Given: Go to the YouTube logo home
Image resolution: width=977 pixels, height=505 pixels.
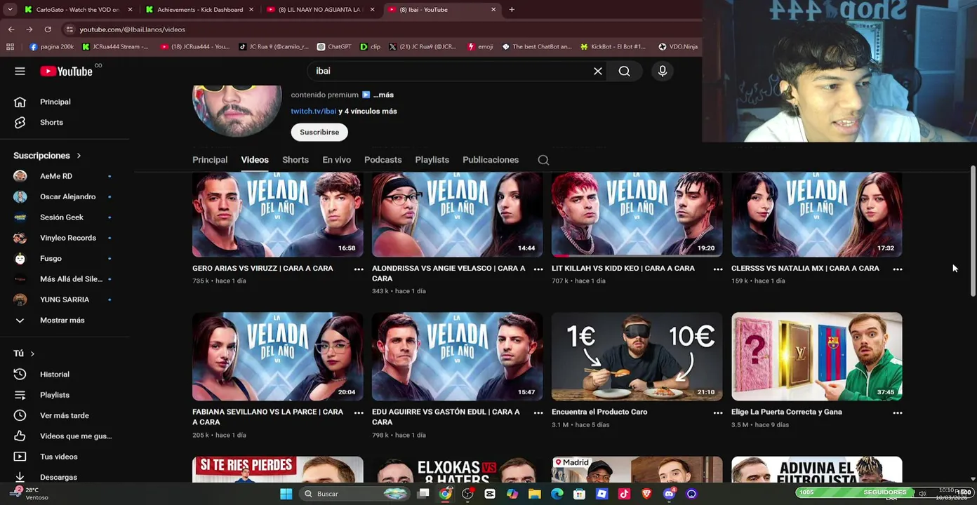Looking at the screenshot, I should click(66, 71).
